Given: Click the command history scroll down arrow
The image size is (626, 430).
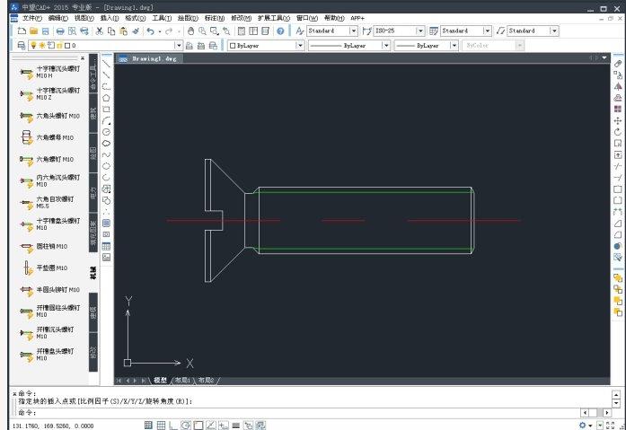Looking at the screenshot, I should [x=615, y=403].
